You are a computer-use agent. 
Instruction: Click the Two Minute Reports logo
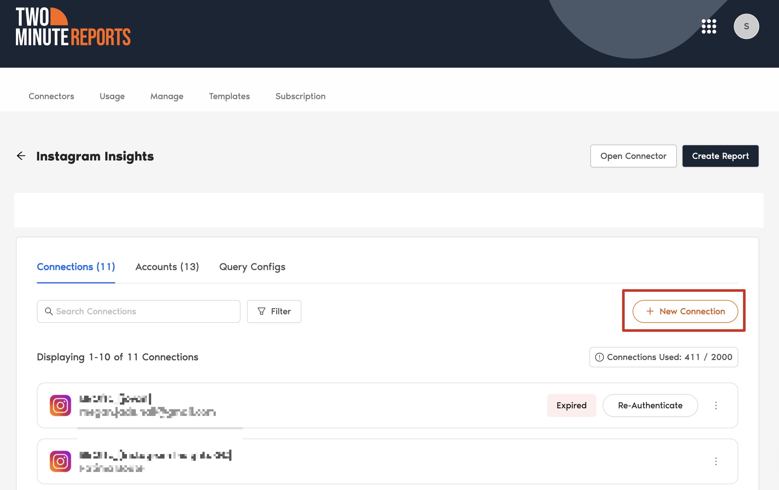[x=73, y=26]
